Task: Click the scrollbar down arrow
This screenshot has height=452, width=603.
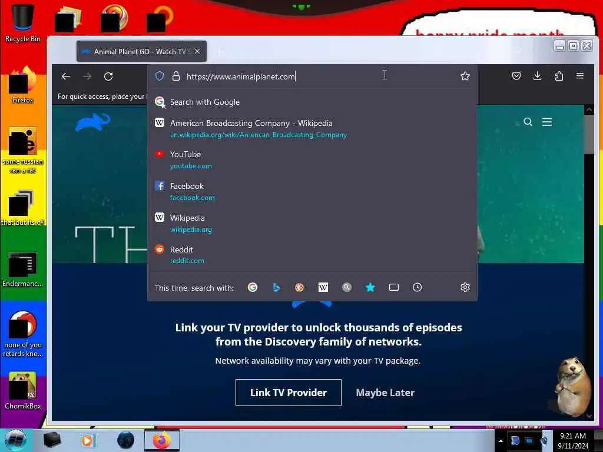Action: [x=589, y=416]
